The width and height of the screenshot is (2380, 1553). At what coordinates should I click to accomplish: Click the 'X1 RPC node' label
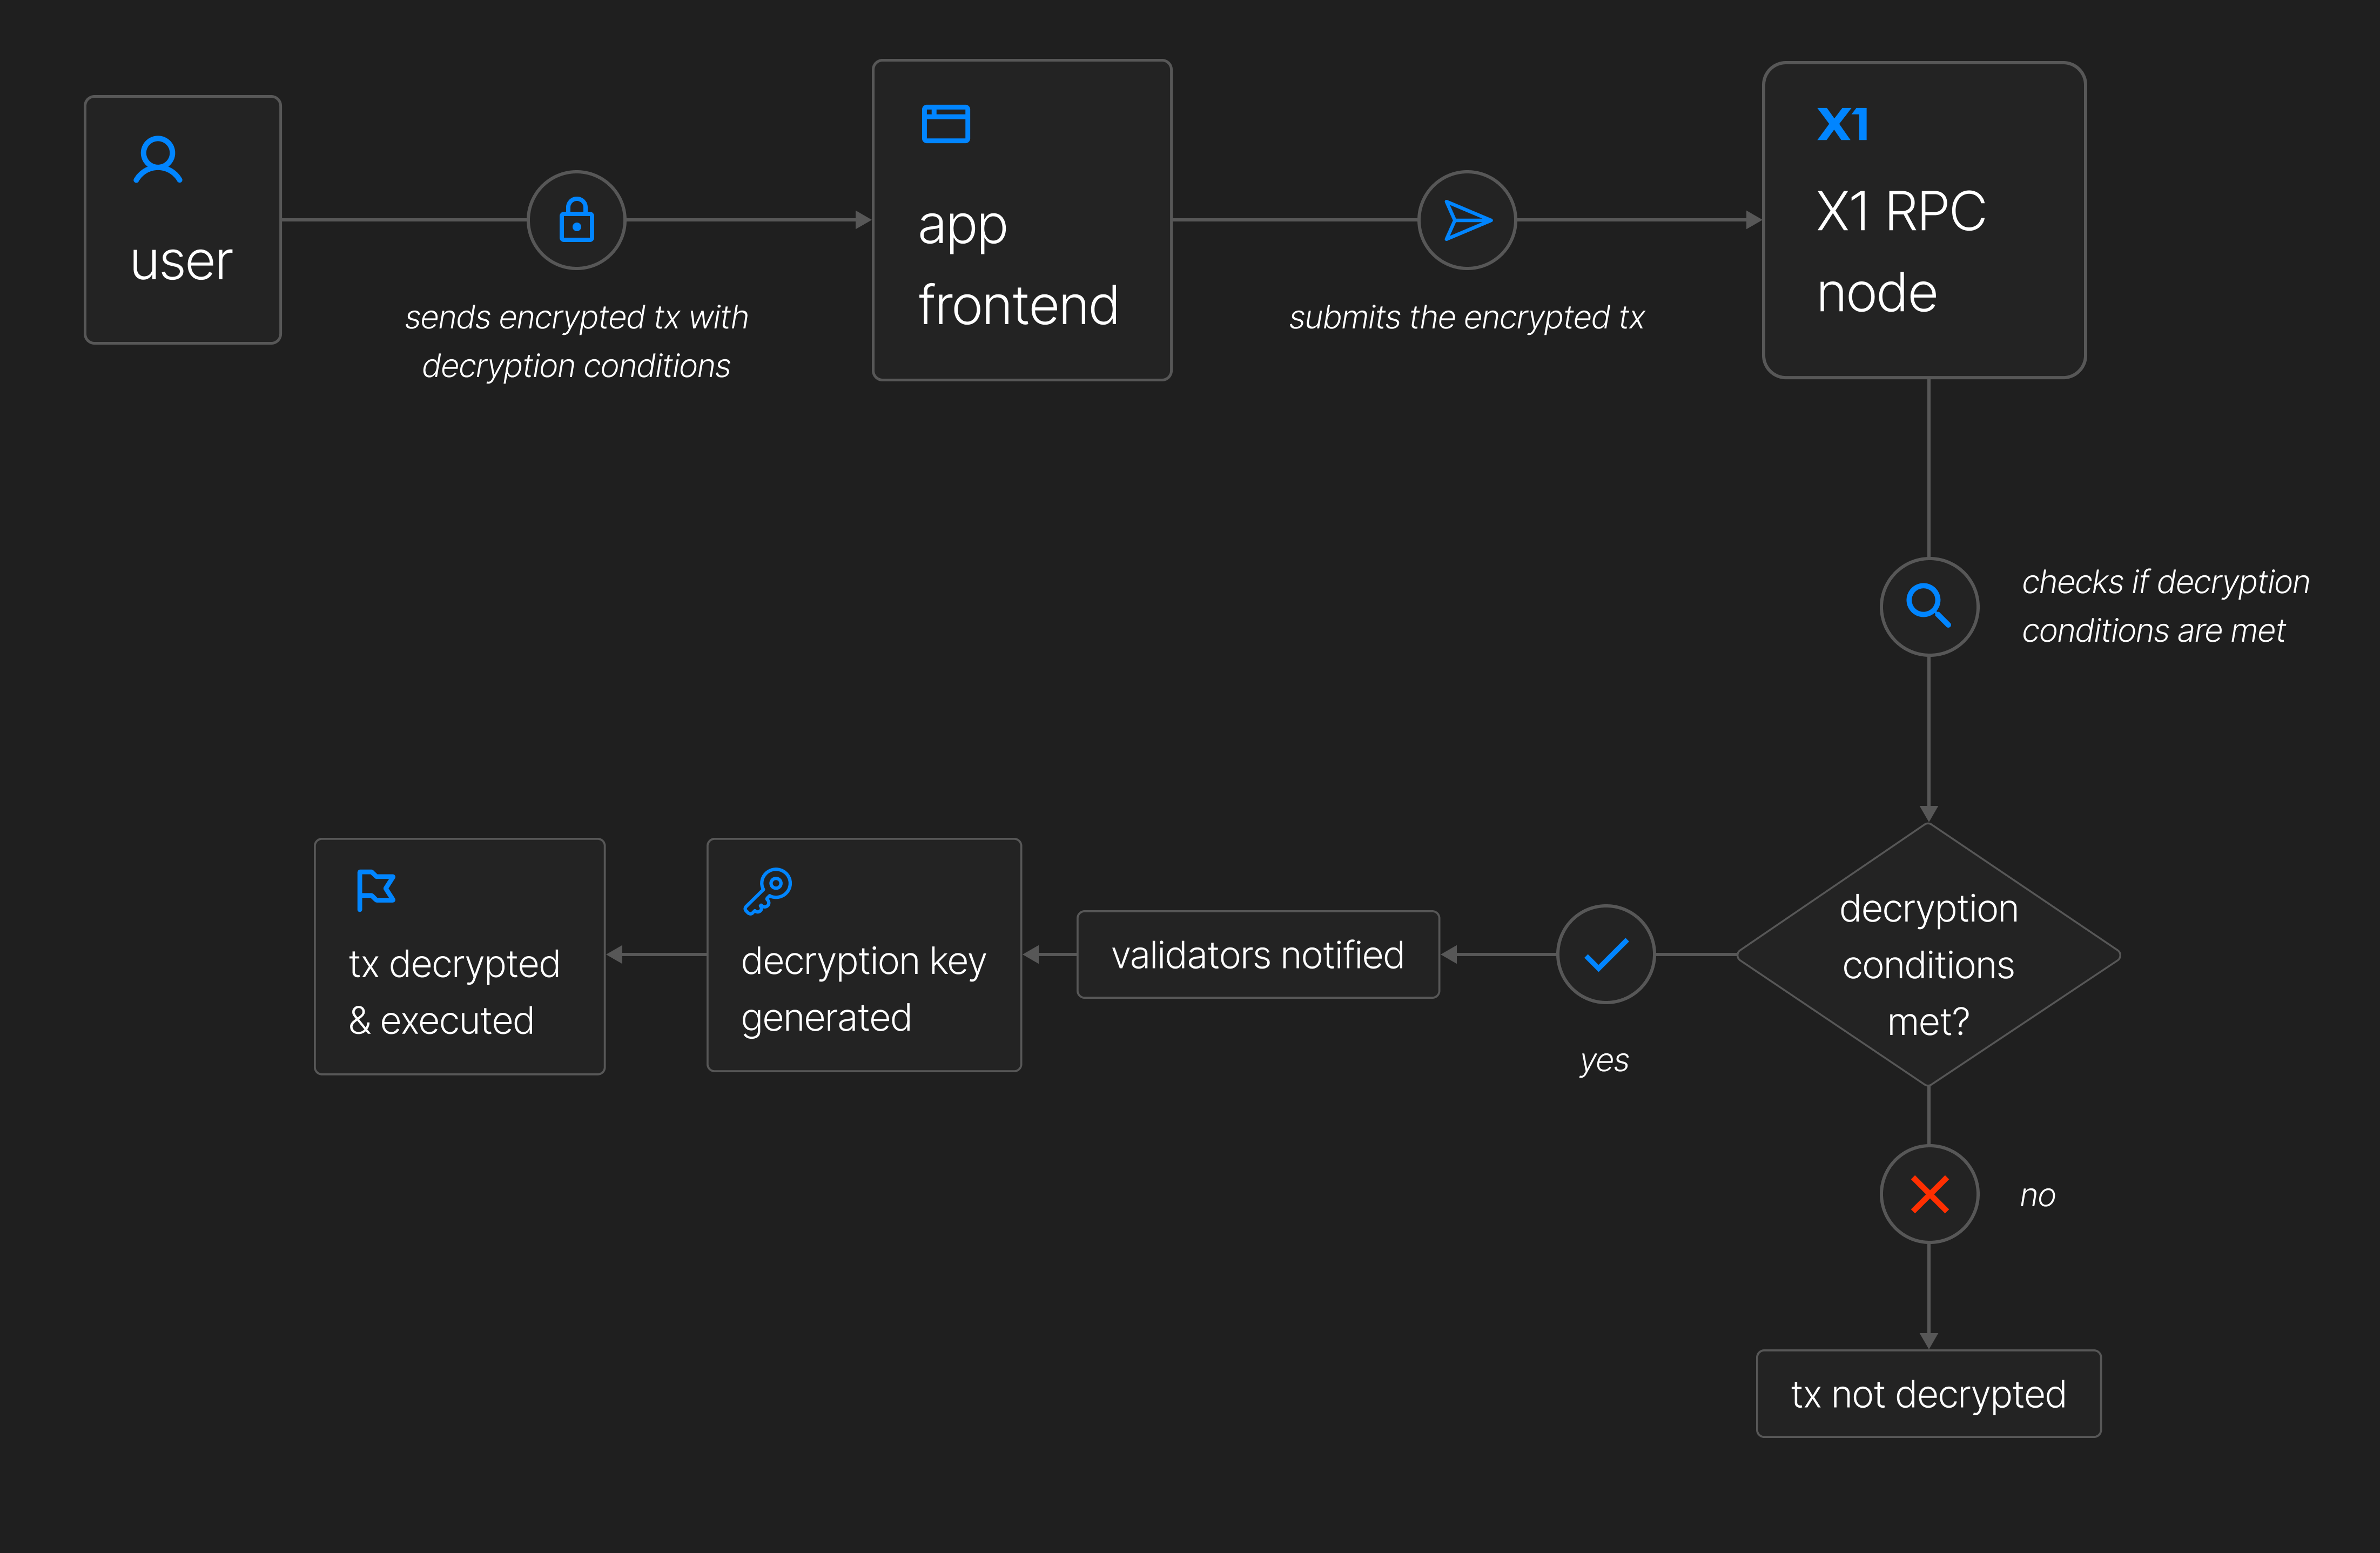tap(1900, 252)
